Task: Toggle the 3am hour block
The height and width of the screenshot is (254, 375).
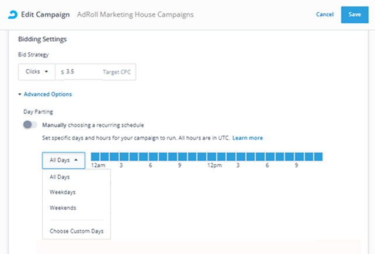Action: click(x=124, y=157)
